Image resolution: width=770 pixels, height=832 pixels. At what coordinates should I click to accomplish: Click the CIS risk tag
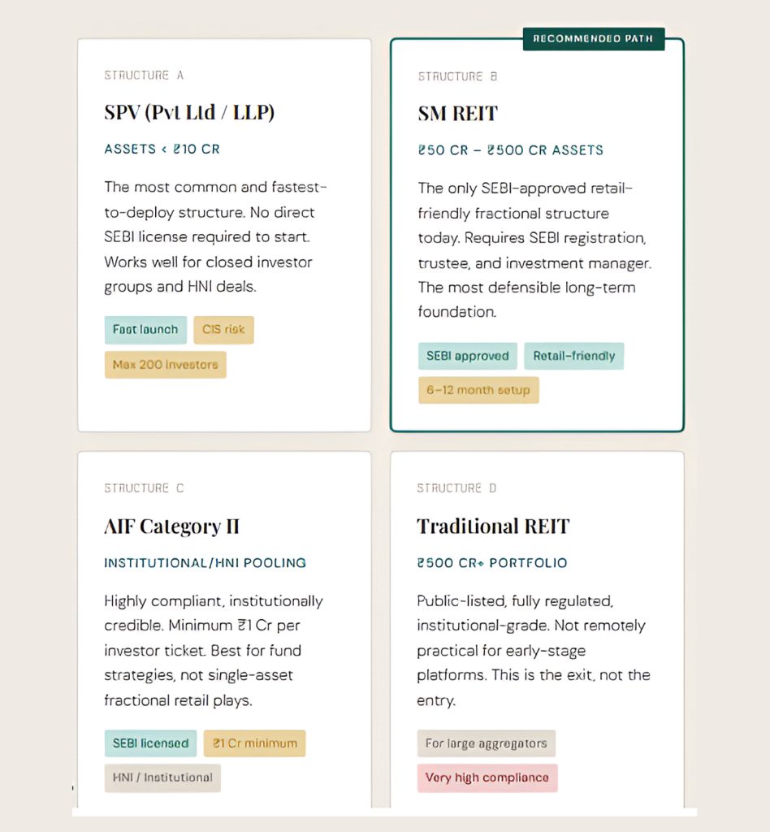223,330
